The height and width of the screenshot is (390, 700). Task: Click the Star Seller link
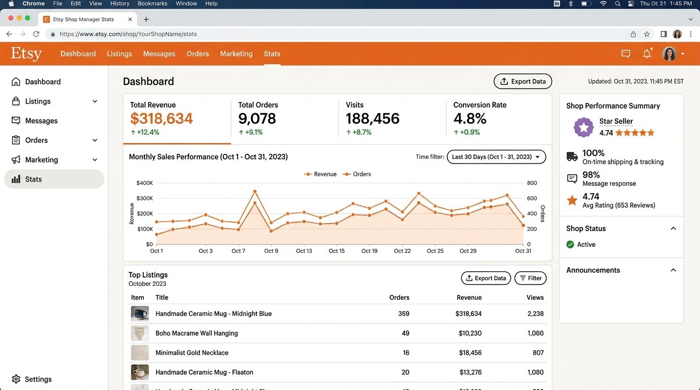coord(616,121)
